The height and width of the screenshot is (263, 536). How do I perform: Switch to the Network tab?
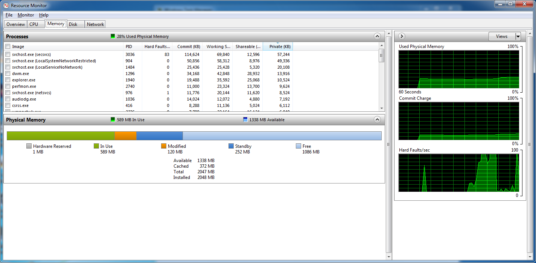click(x=95, y=24)
